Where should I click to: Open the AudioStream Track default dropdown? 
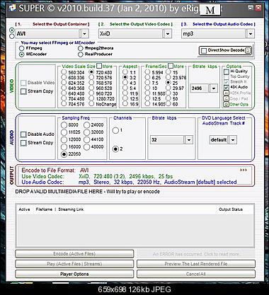click(x=233, y=140)
